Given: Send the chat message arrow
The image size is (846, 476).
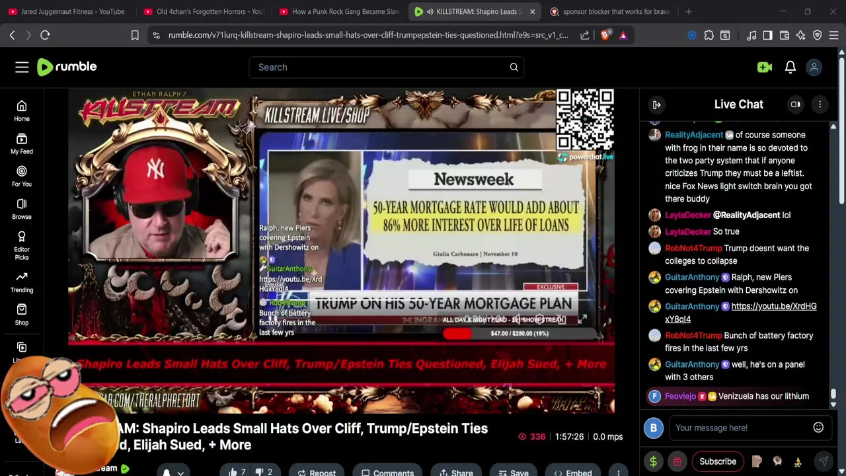Looking at the screenshot, I should (x=823, y=461).
